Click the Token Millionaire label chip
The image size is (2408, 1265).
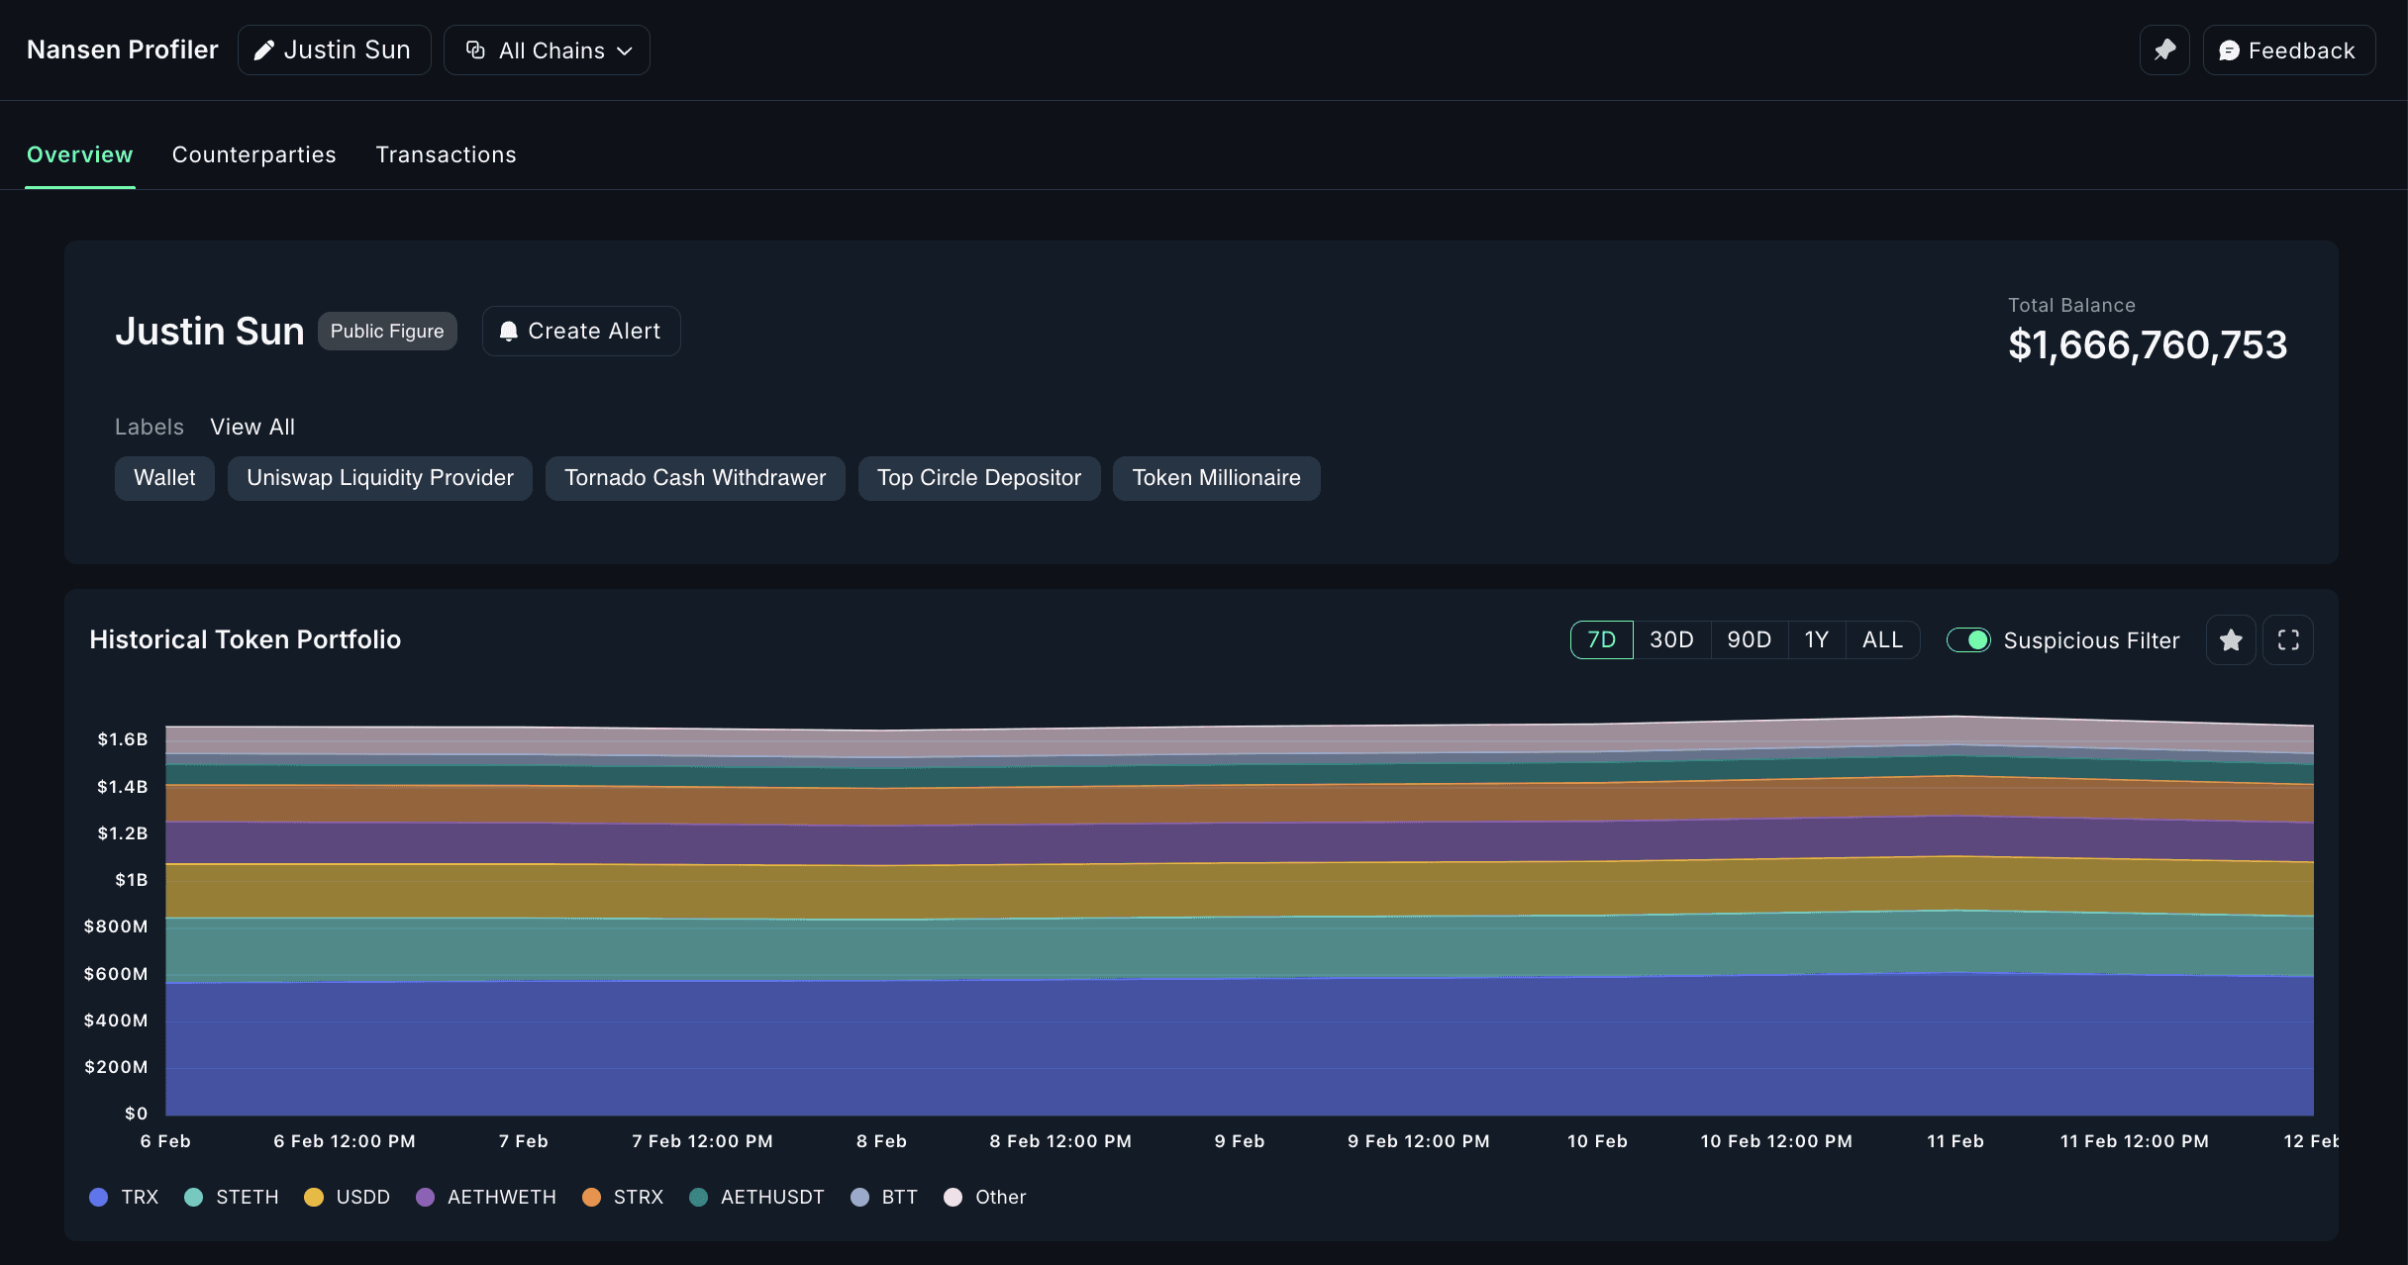[1216, 478]
